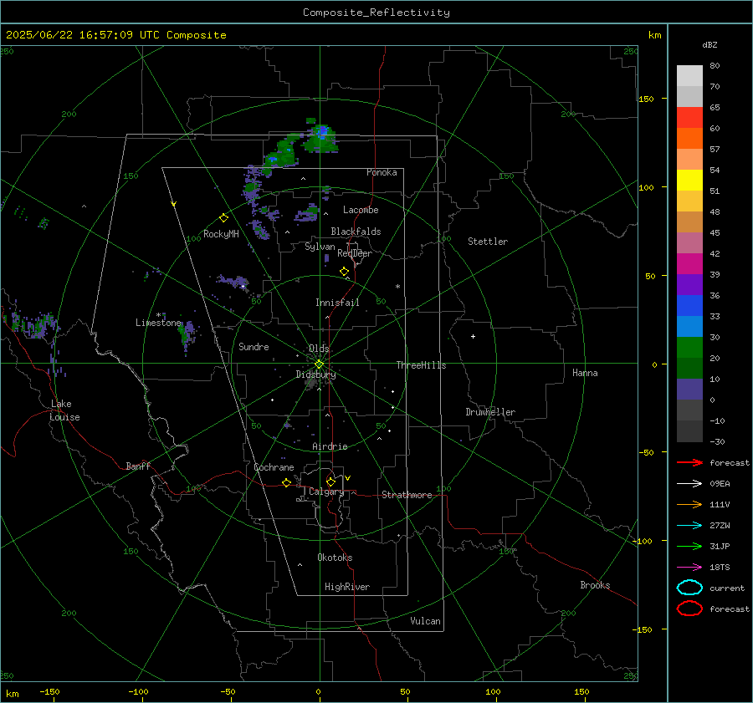Click the Brooks city label
753x703 pixels.
click(x=595, y=585)
